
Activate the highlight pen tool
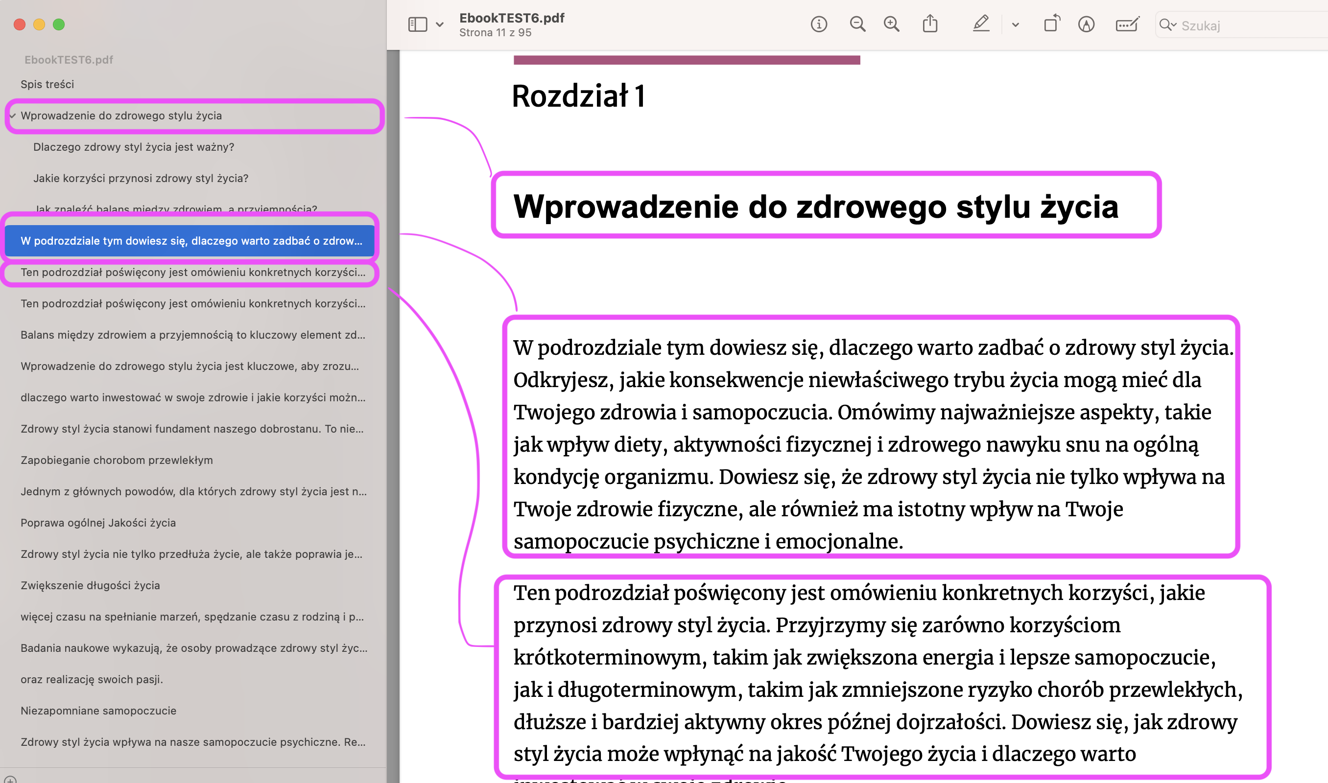click(x=981, y=24)
